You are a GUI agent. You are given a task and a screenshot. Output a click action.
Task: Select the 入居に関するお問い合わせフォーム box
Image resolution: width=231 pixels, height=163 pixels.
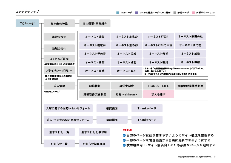coord(68,108)
